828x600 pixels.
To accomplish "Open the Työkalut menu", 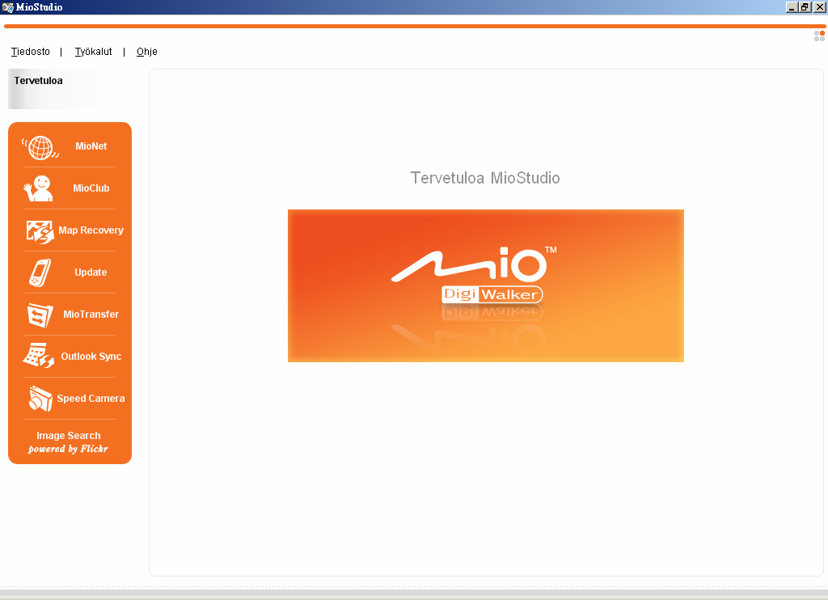I will click(x=94, y=52).
